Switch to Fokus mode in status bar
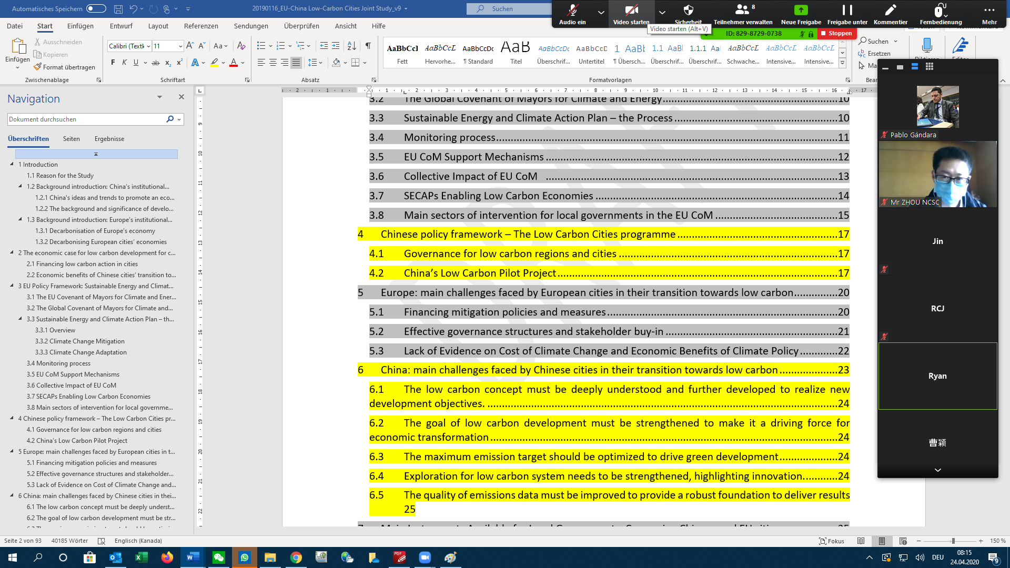This screenshot has height=568, width=1010. 831,541
